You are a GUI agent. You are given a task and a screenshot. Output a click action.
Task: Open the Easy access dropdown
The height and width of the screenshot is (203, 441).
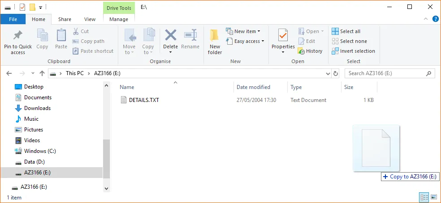245,41
